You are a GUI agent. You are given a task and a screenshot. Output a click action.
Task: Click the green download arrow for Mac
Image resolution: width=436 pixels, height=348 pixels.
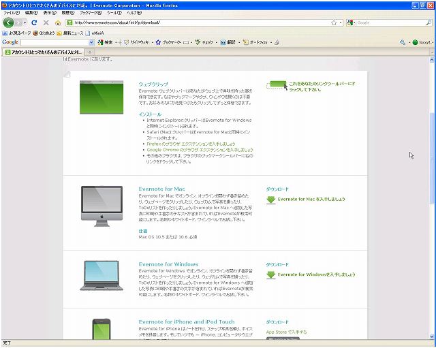[271, 200]
